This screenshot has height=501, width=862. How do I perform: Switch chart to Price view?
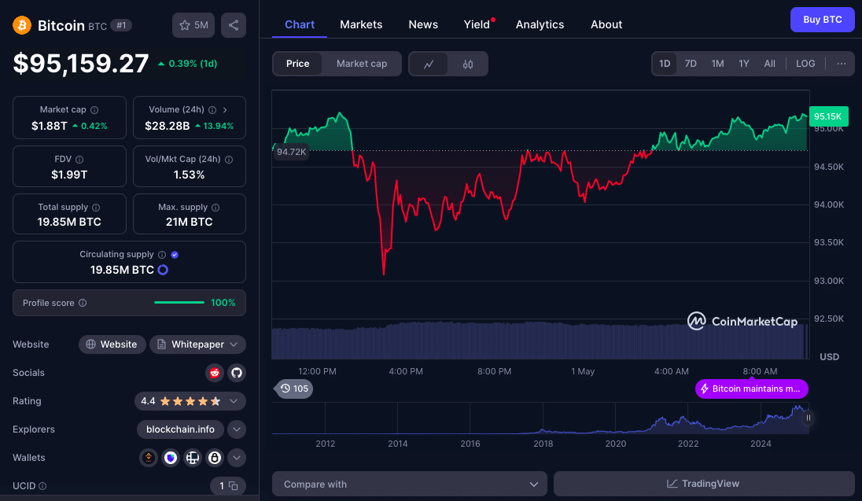(x=297, y=64)
